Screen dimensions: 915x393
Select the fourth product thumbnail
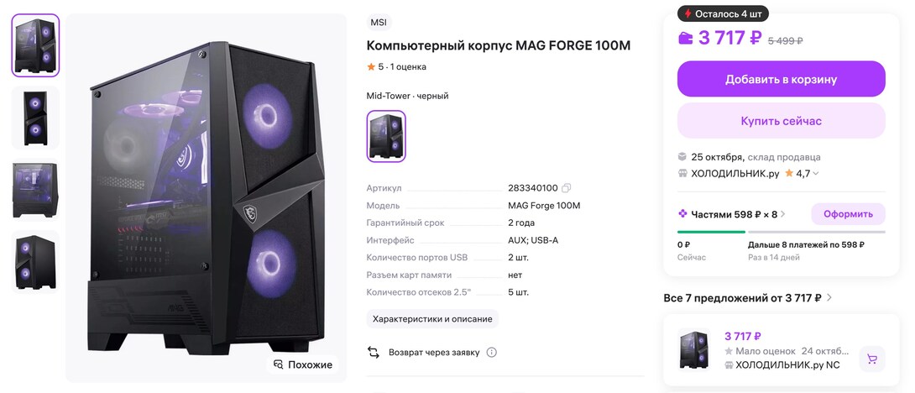[x=35, y=261]
